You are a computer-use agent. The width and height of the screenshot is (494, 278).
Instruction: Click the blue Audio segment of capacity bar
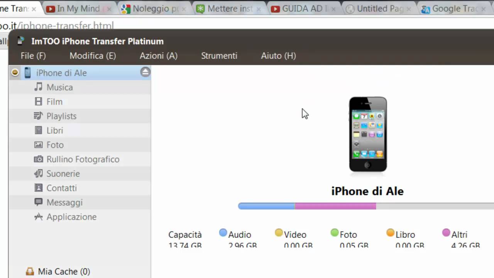(266, 206)
